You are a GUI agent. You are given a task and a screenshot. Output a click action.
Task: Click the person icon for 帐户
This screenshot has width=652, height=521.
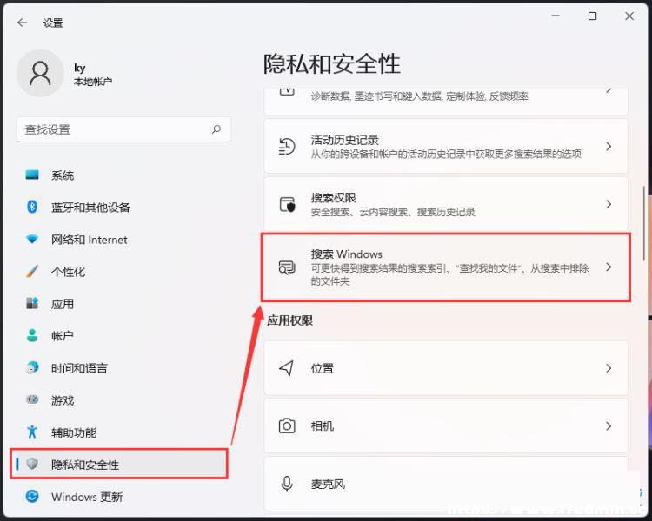(x=32, y=335)
